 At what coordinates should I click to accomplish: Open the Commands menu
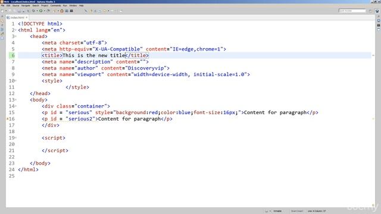(x=55, y=5)
